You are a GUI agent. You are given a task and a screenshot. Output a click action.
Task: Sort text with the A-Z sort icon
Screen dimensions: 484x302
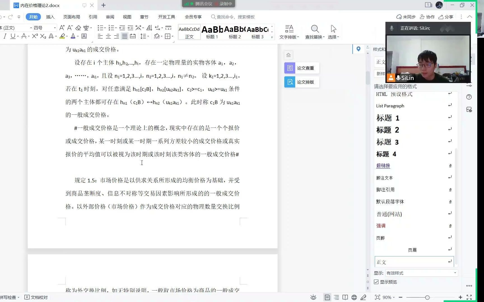coord(149,28)
